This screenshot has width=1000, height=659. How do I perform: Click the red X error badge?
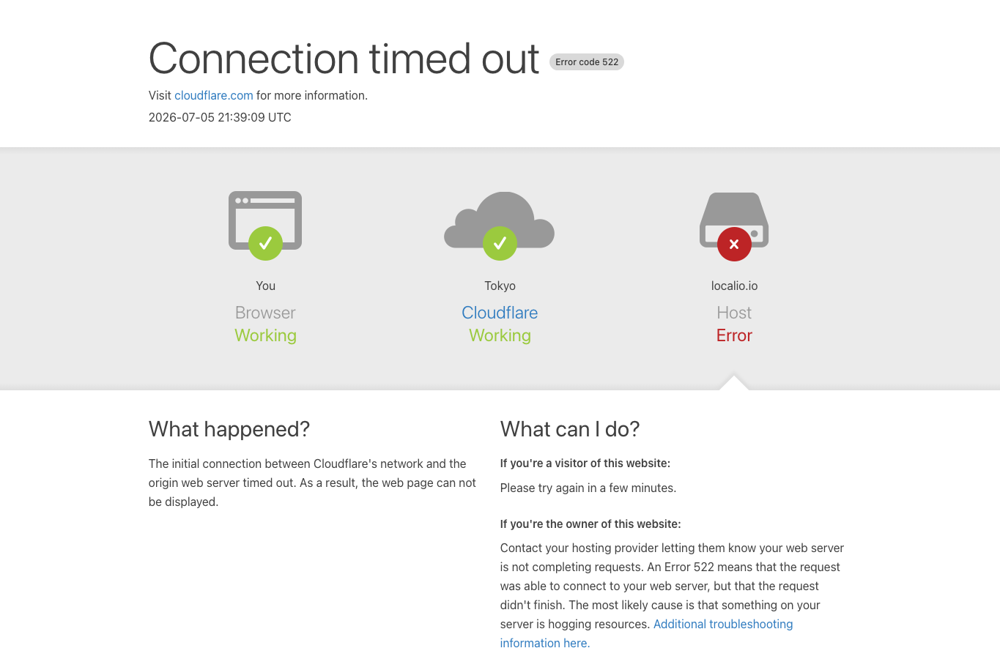734,244
